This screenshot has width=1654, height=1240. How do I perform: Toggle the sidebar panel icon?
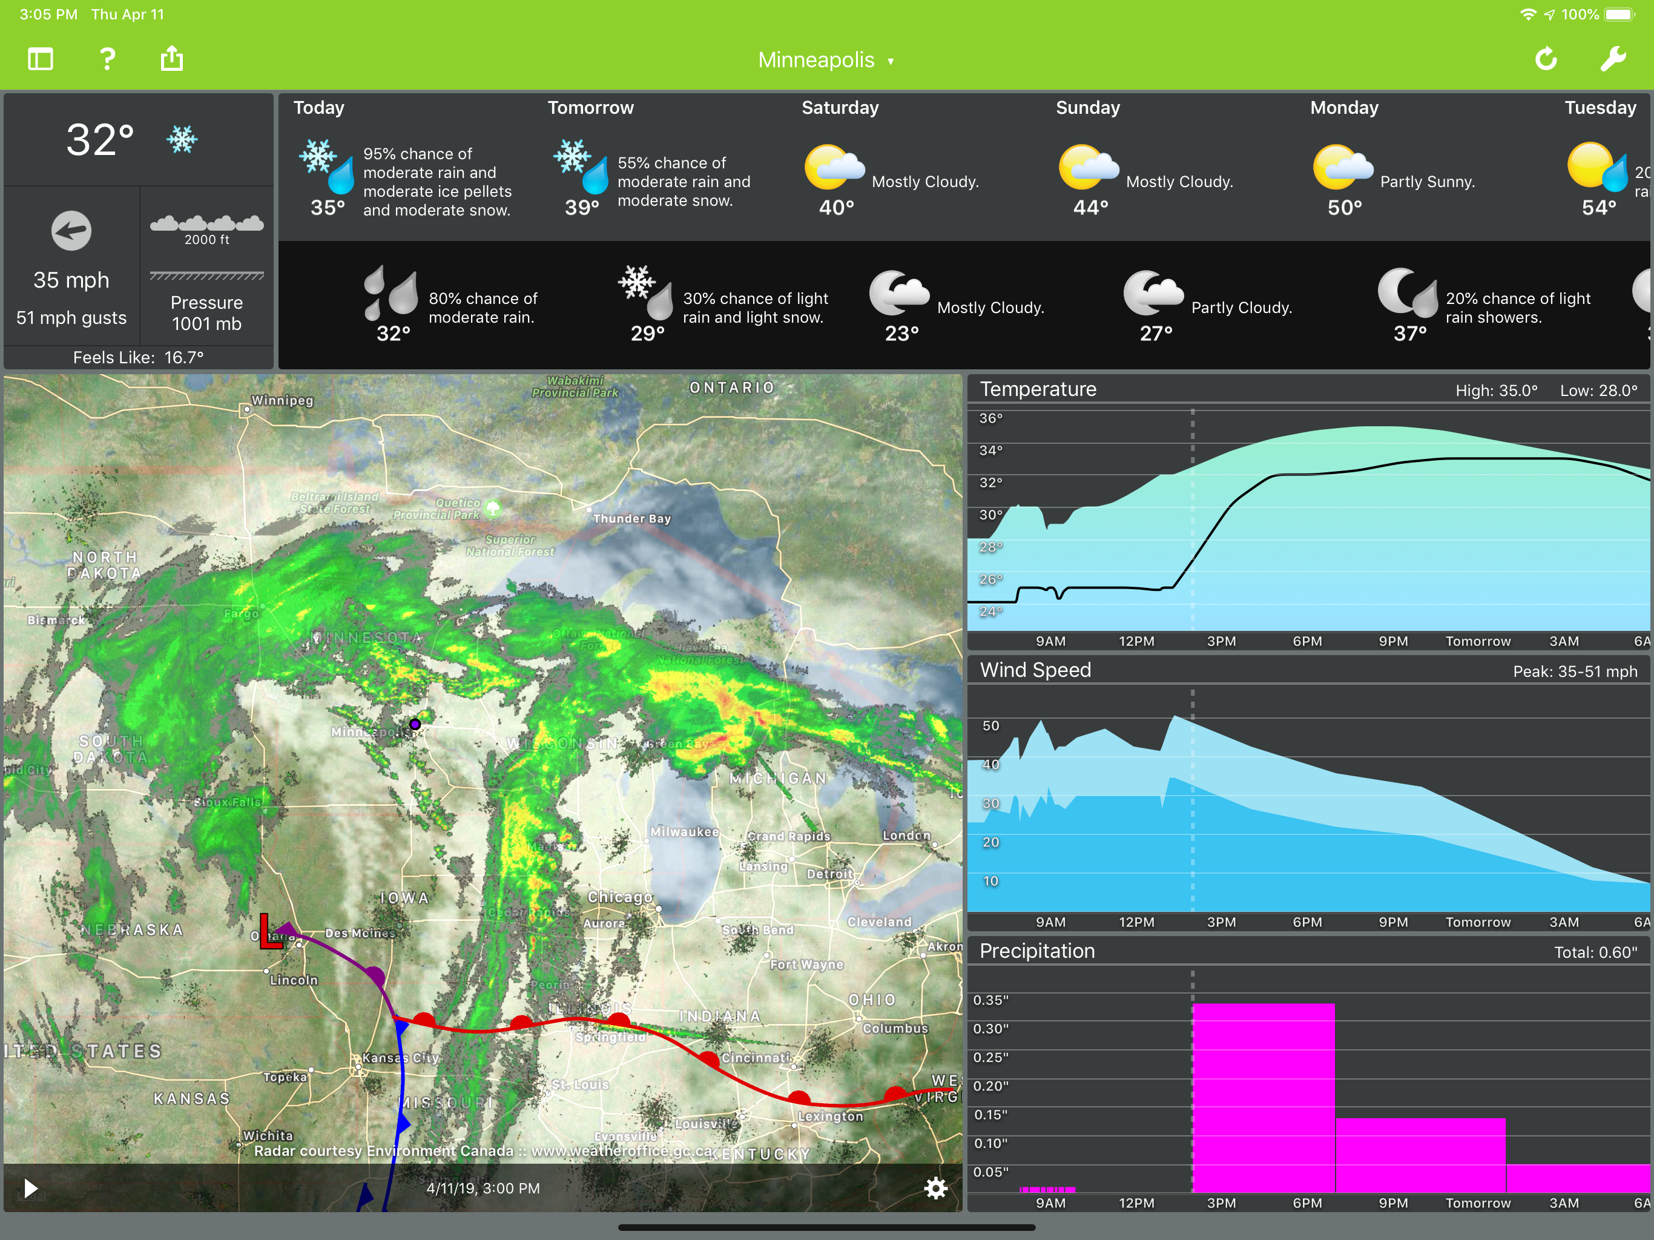[x=41, y=59]
